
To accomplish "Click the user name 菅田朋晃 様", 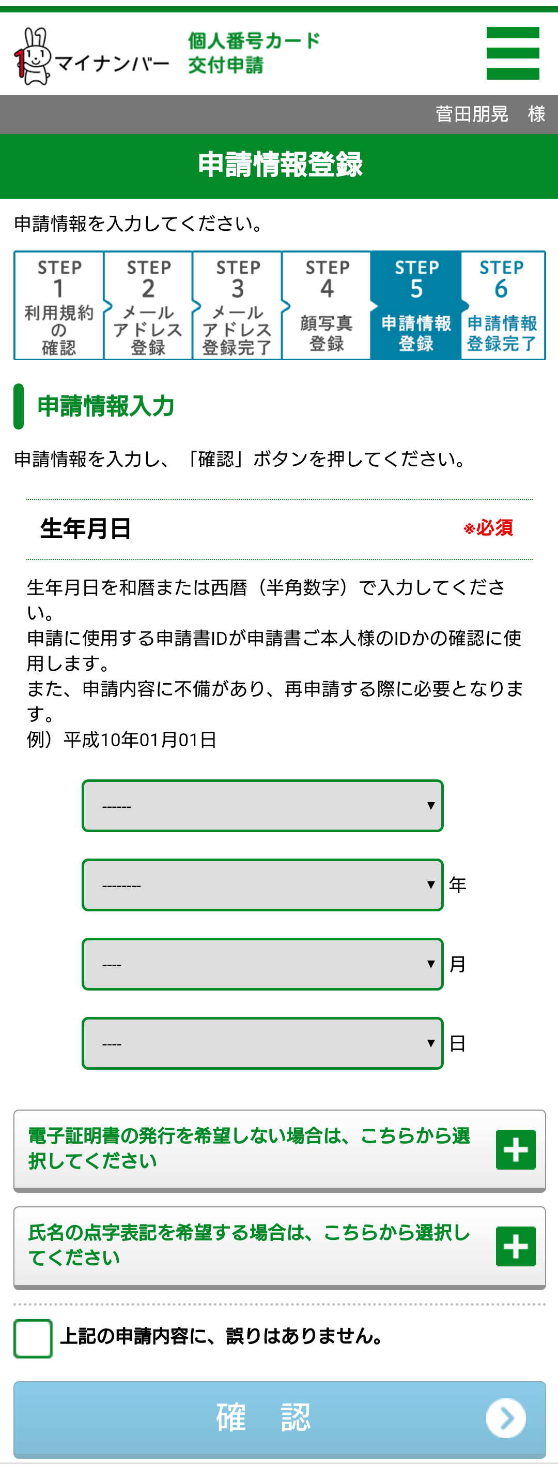I will point(490,114).
